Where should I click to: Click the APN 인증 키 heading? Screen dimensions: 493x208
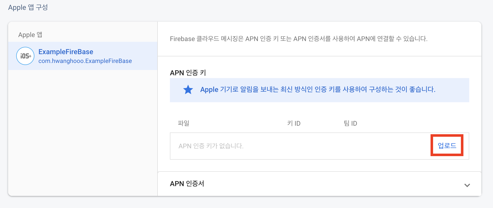188,73
